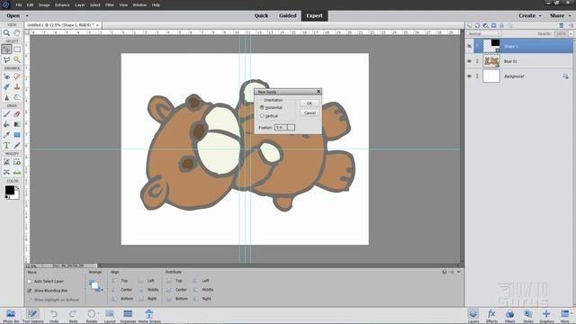Select the Eraser tool
This screenshot has width=576, height=324.
pos(17,114)
